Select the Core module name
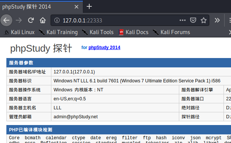231x143 pixels. 14,138
